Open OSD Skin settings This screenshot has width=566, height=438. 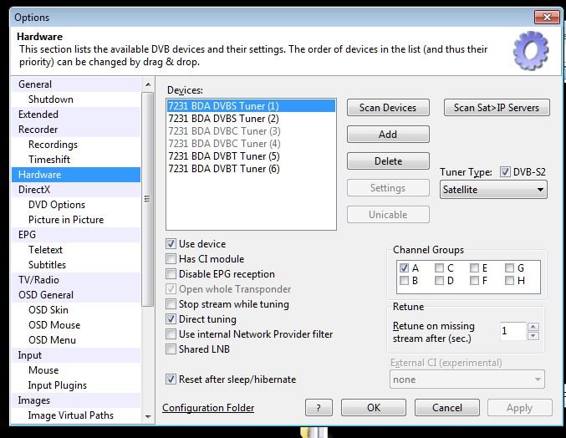(76, 310)
